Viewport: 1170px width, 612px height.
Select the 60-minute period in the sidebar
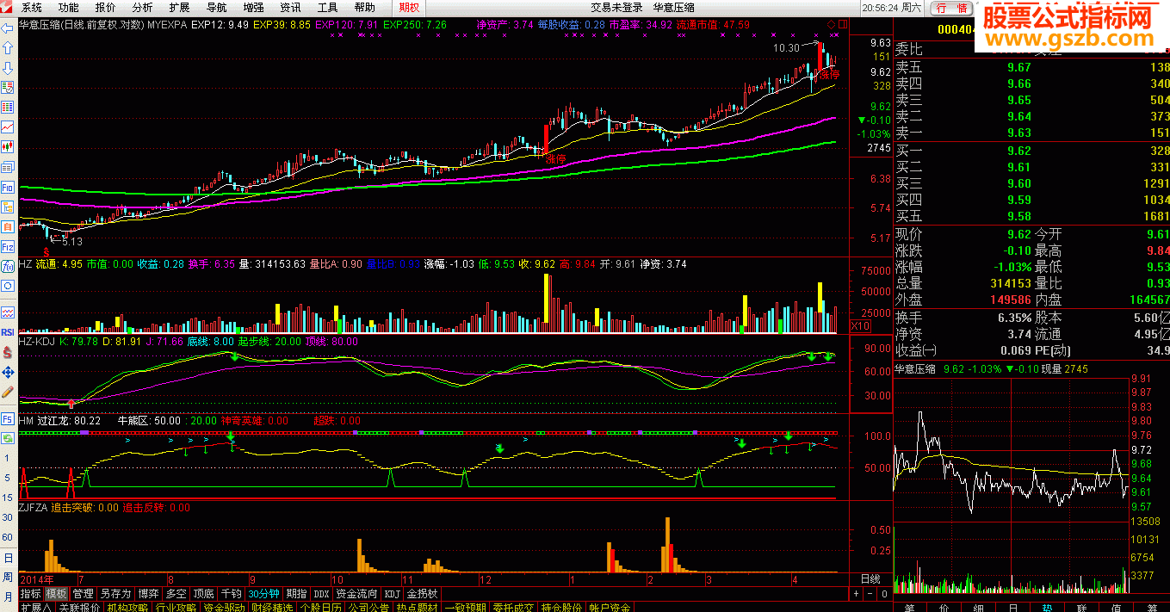click(x=8, y=537)
